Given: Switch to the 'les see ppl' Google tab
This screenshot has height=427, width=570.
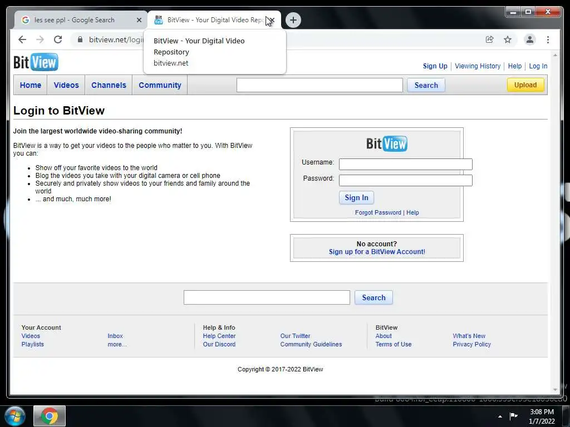Looking at the screenshot, I should (80, 20).
